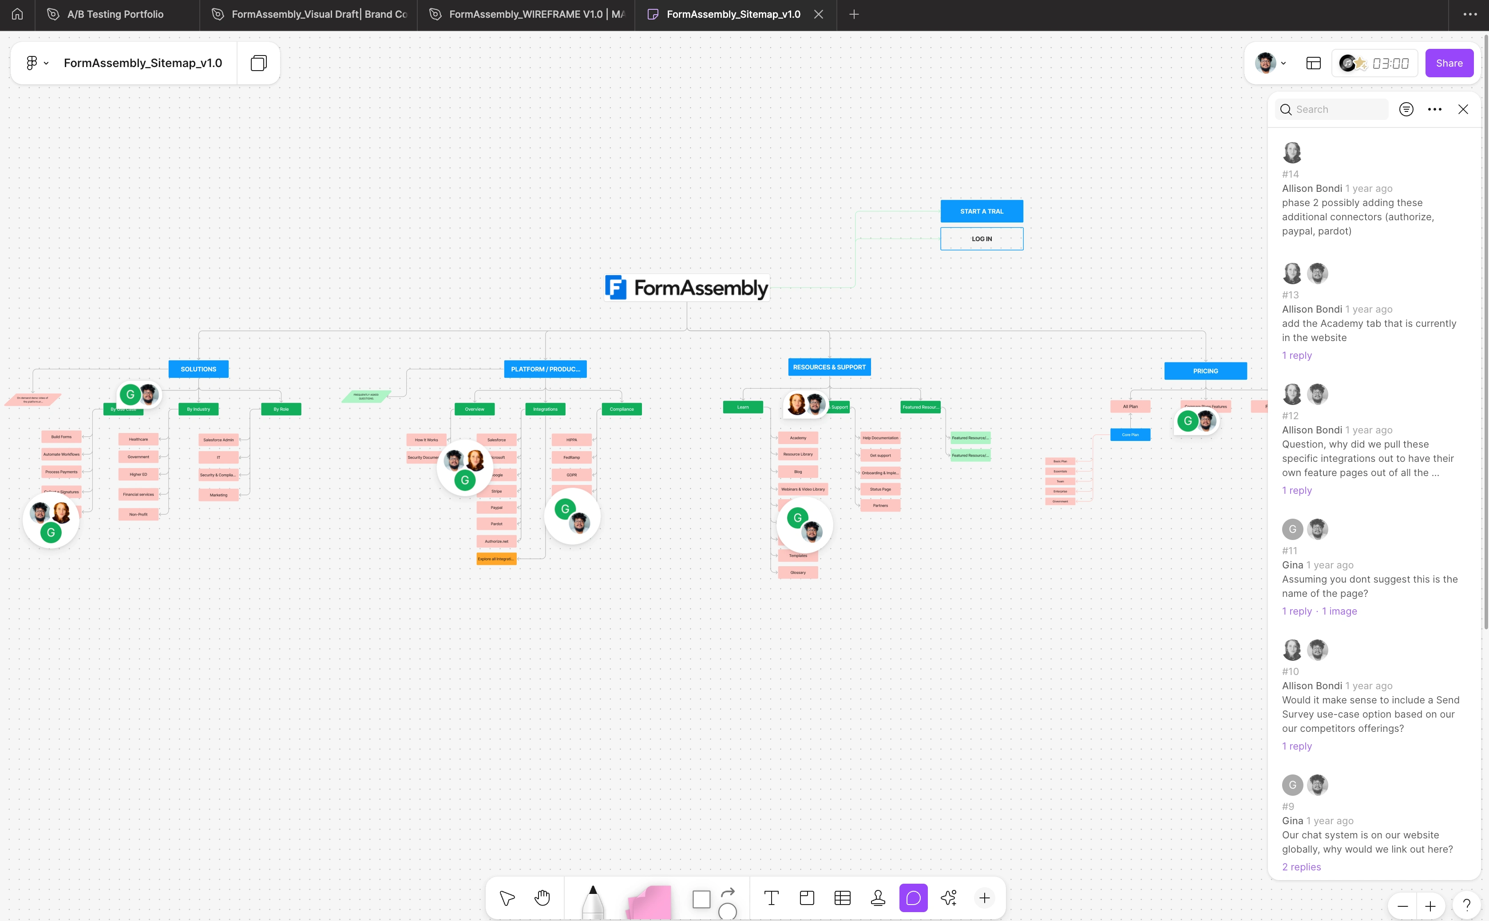Select the Compliance green node
1489x921 pixels.
(x=621, y=409)
